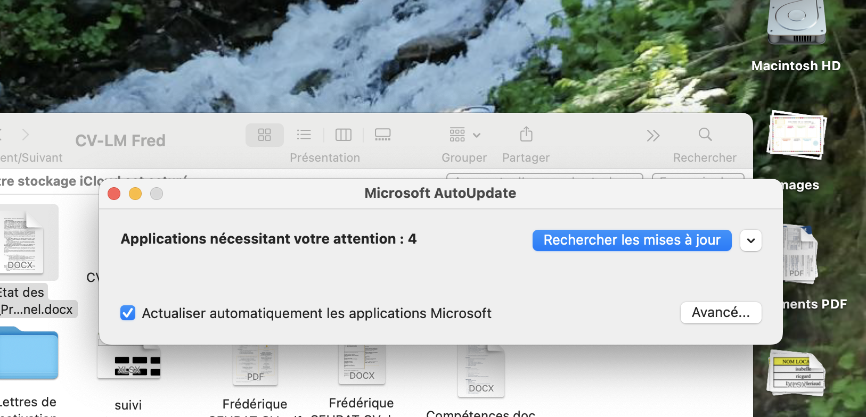The height and width of the screenshot is (417, 866).
Task: Switch Finder to gallery view
Action: point(383,135)
